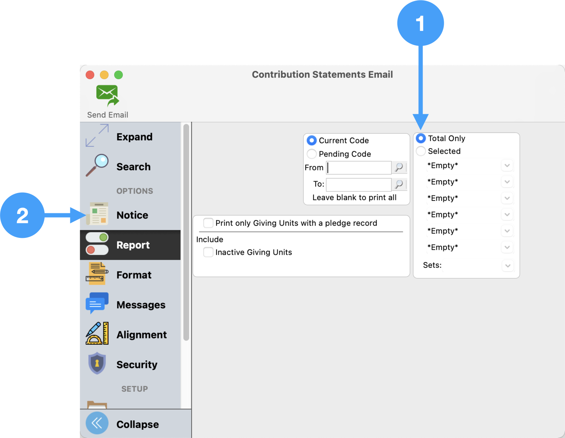565x438 pixels.
Task: Check Include Inactive Giving Units
Action: pos(208,252)
